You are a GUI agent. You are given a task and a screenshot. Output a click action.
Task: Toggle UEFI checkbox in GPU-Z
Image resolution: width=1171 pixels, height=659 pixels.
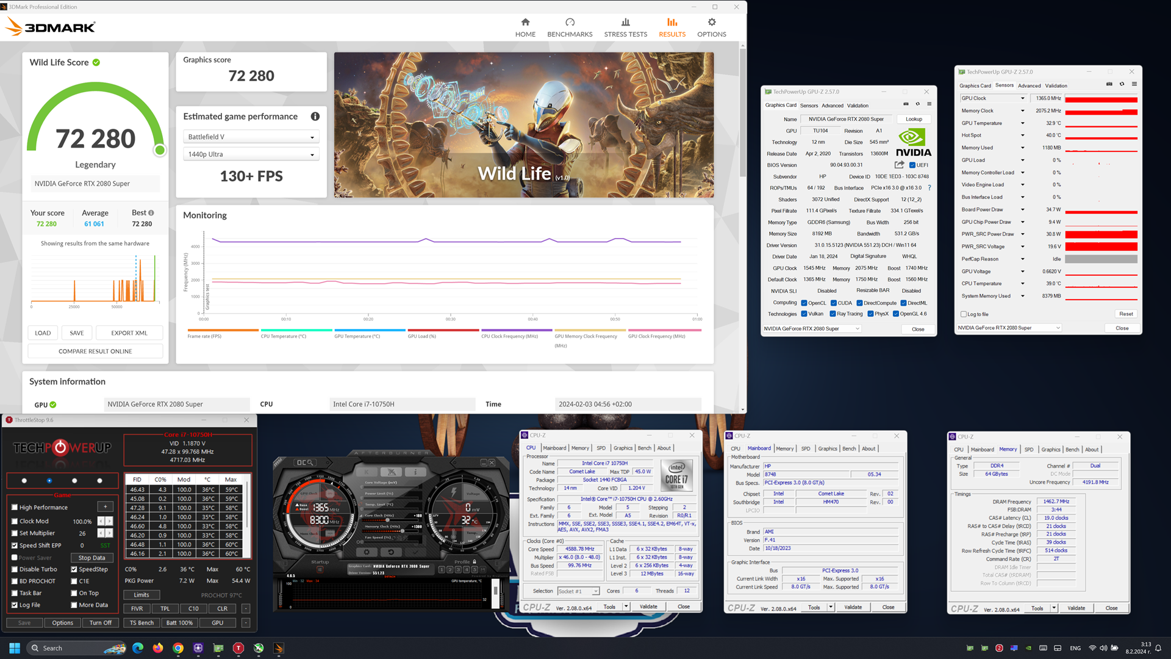[x=912, y=165]
